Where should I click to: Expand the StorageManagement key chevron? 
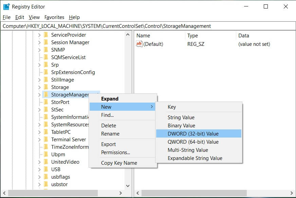[39, 95]
